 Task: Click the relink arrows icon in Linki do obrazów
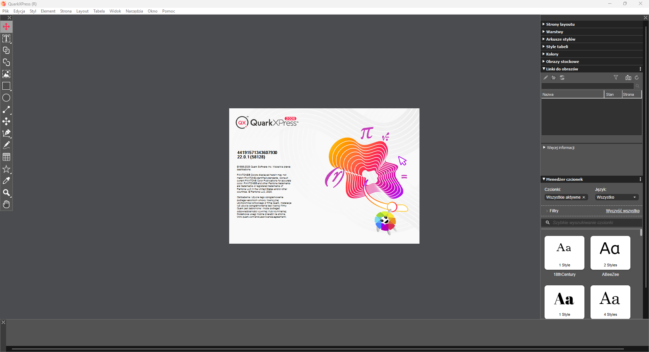pos(562,78)
